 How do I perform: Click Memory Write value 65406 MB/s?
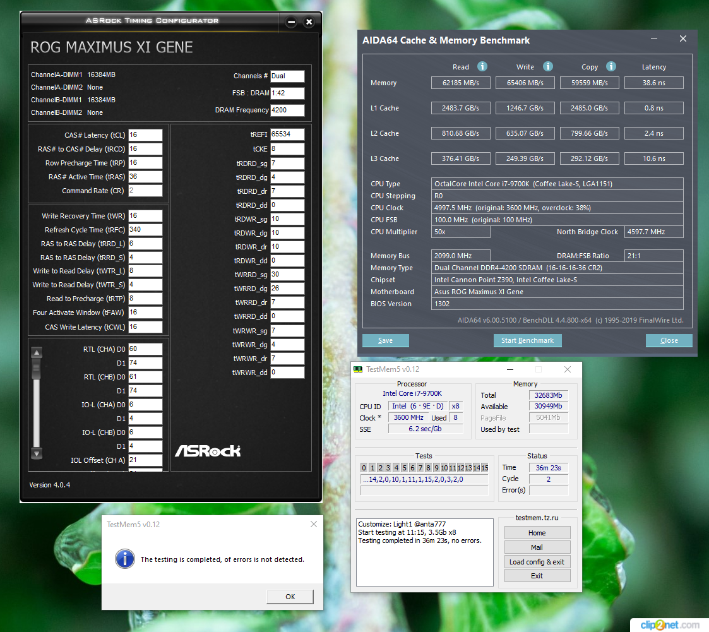525,83
